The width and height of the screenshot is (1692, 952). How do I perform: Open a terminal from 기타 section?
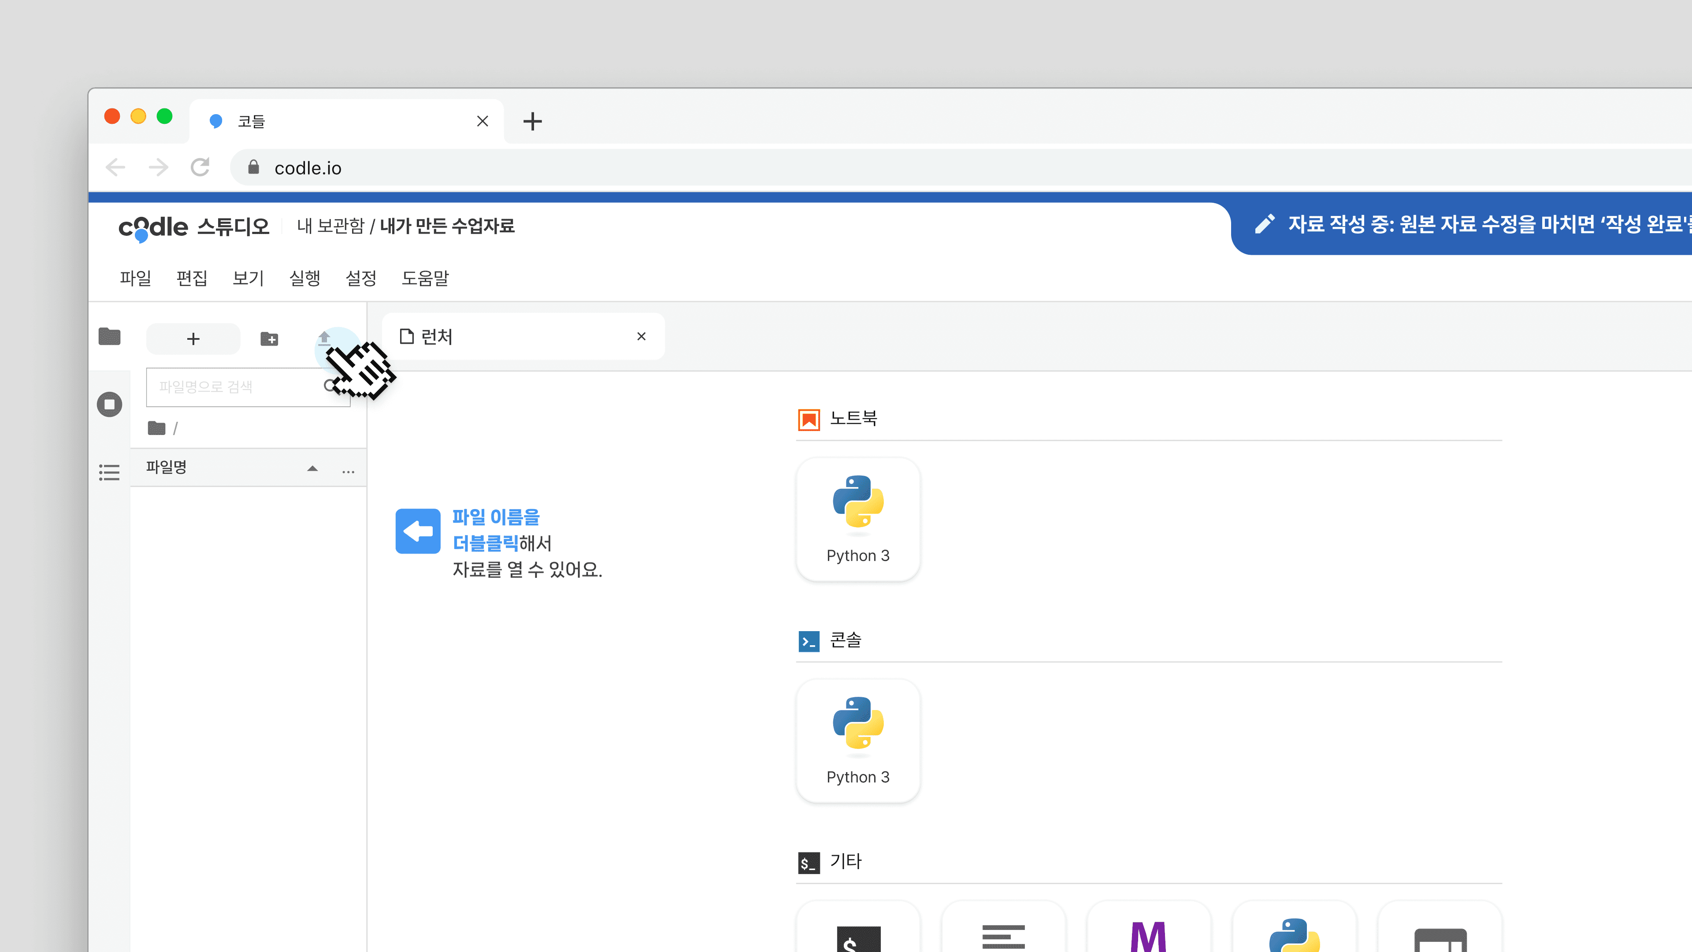(x=858, y=927)
